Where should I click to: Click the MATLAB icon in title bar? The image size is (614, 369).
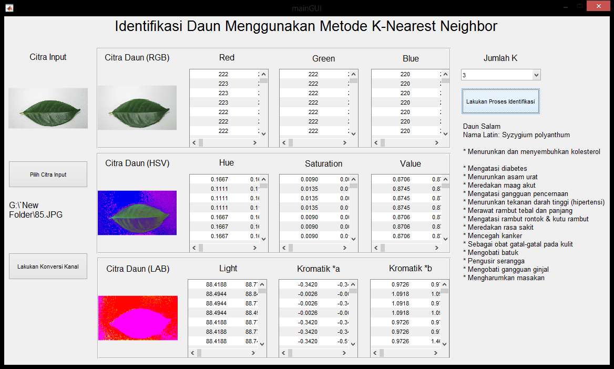point(9,7)
